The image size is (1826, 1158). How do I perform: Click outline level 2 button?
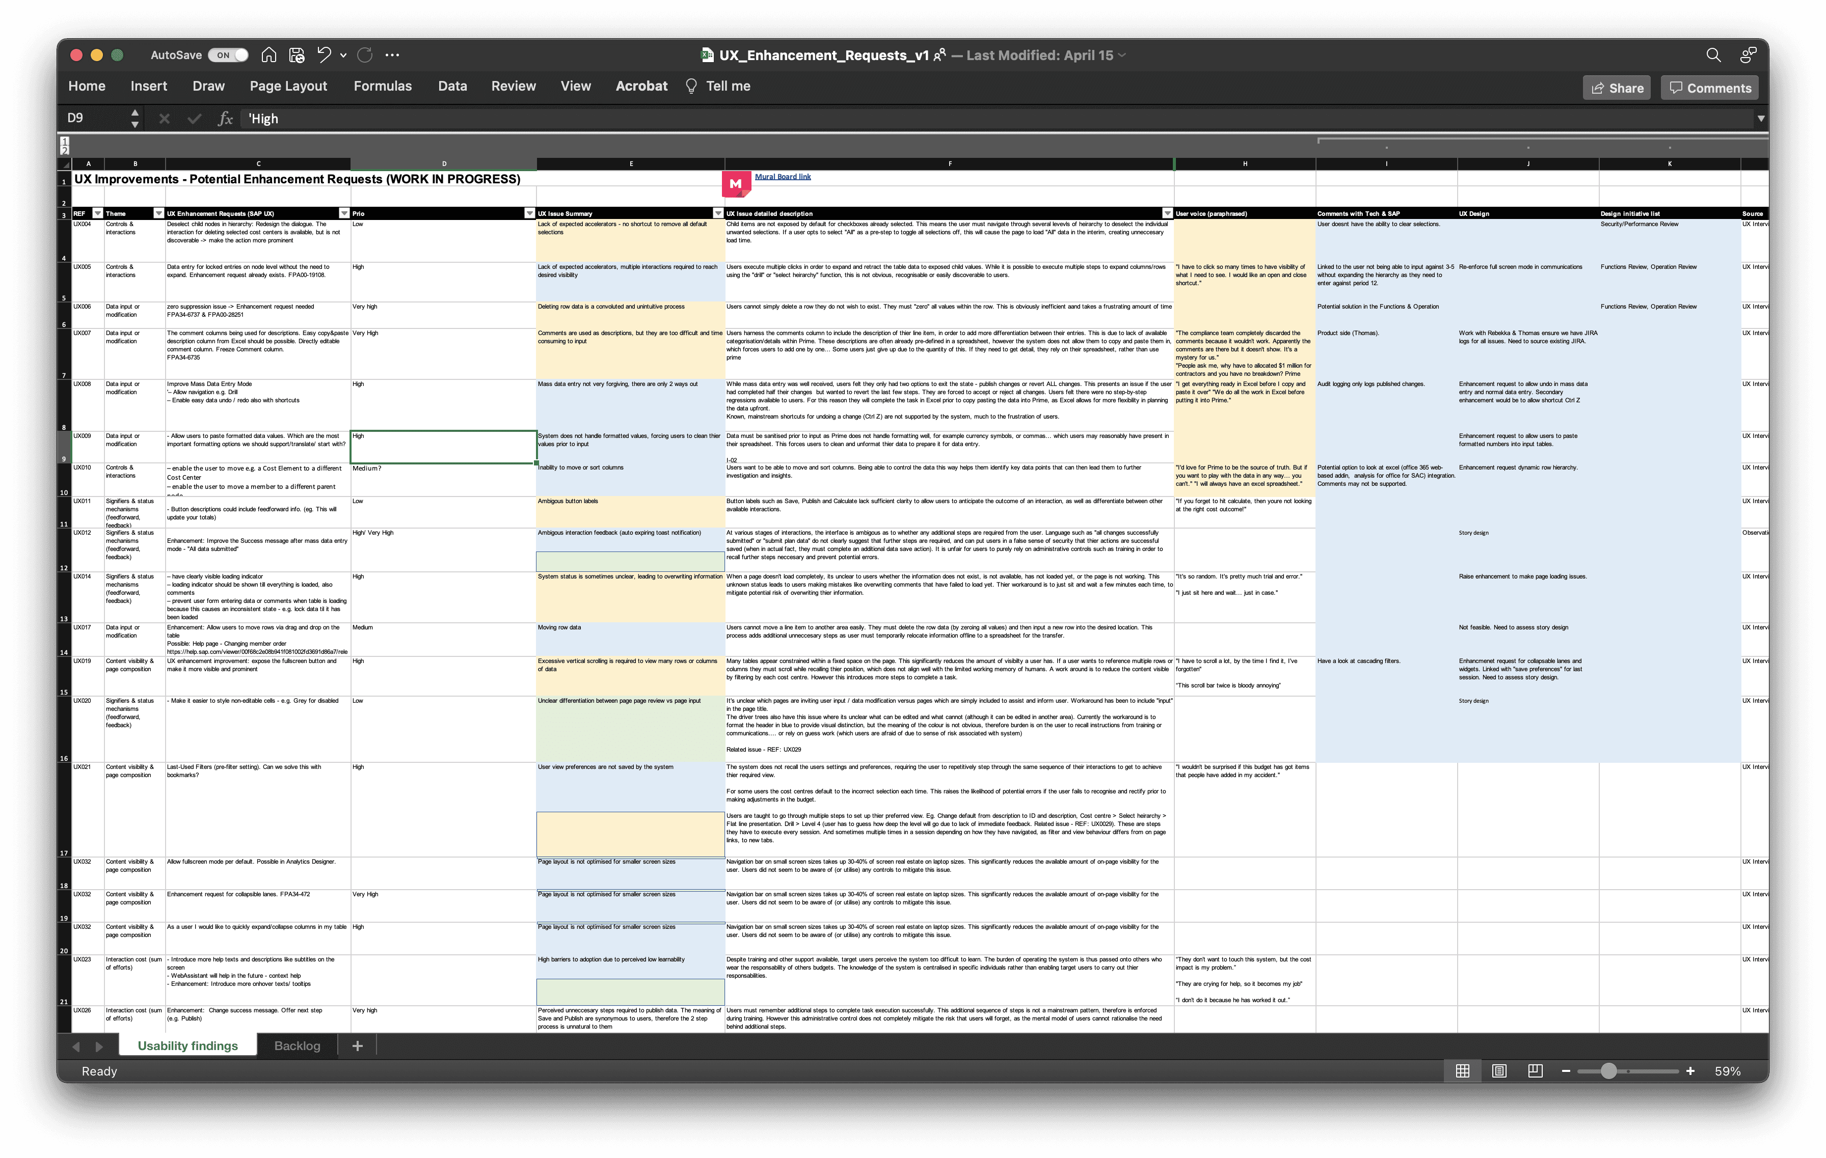65,152
